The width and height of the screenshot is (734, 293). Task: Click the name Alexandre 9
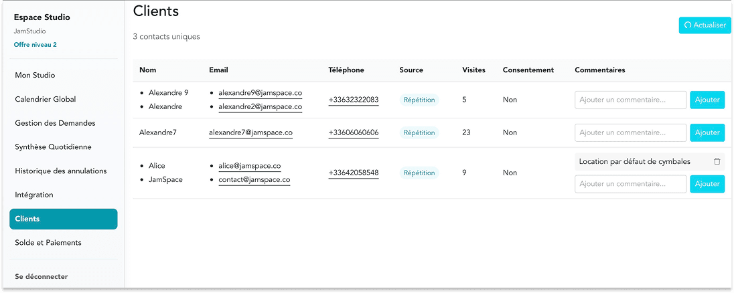click(x=169, y=93)
